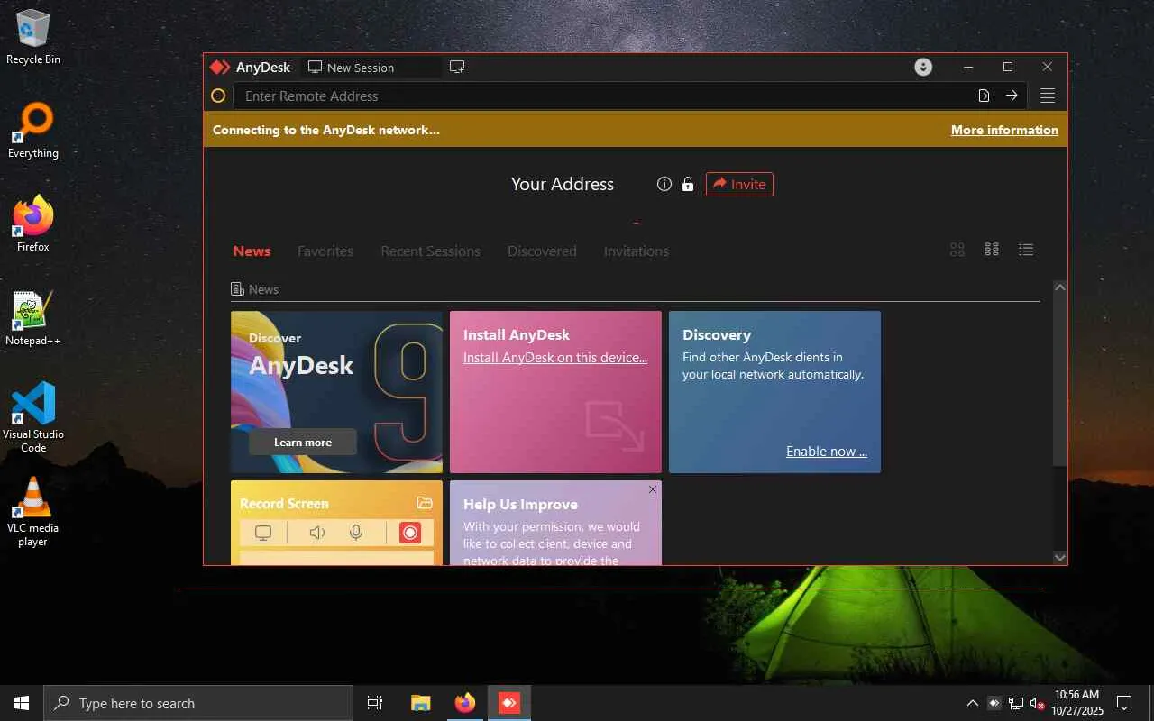
Task: Click Install AnyDesk on this device link
Action: tap(555, 357)
